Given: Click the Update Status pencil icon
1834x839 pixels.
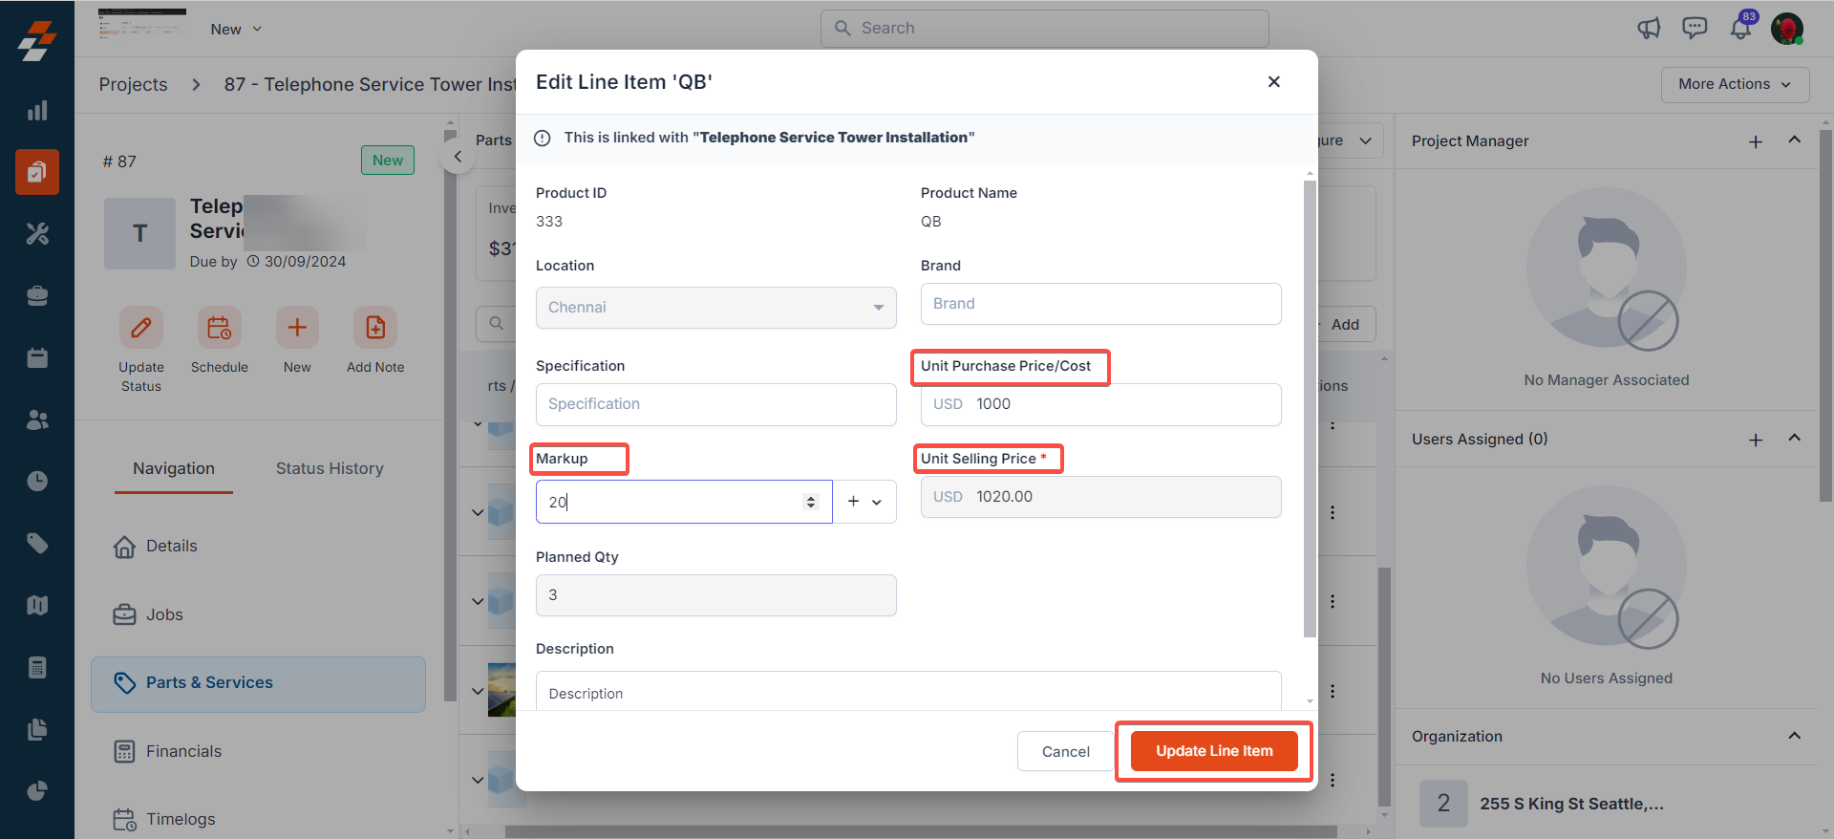Looking at the screenshot, I should (141, 329).
